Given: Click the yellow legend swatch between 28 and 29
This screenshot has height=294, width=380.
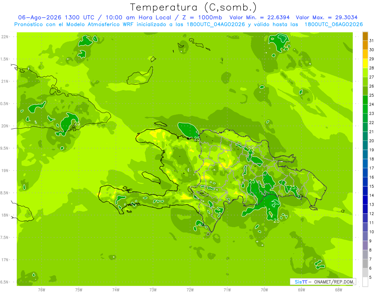Looking at the screenshot, I should (x=365, y=63).
